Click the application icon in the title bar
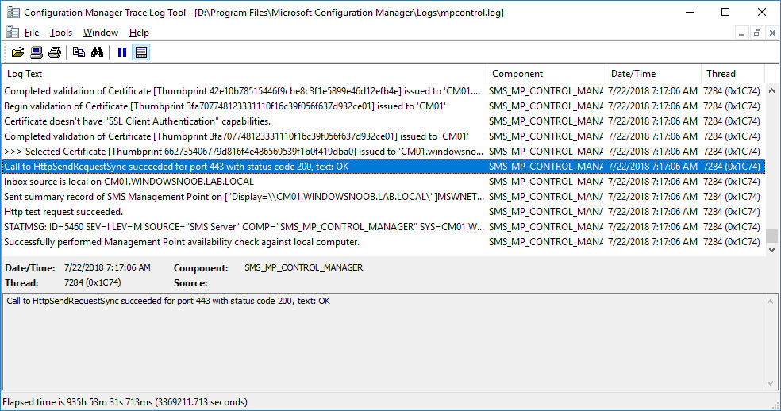This screenshot has width=781, height=411. coord(13,13)
